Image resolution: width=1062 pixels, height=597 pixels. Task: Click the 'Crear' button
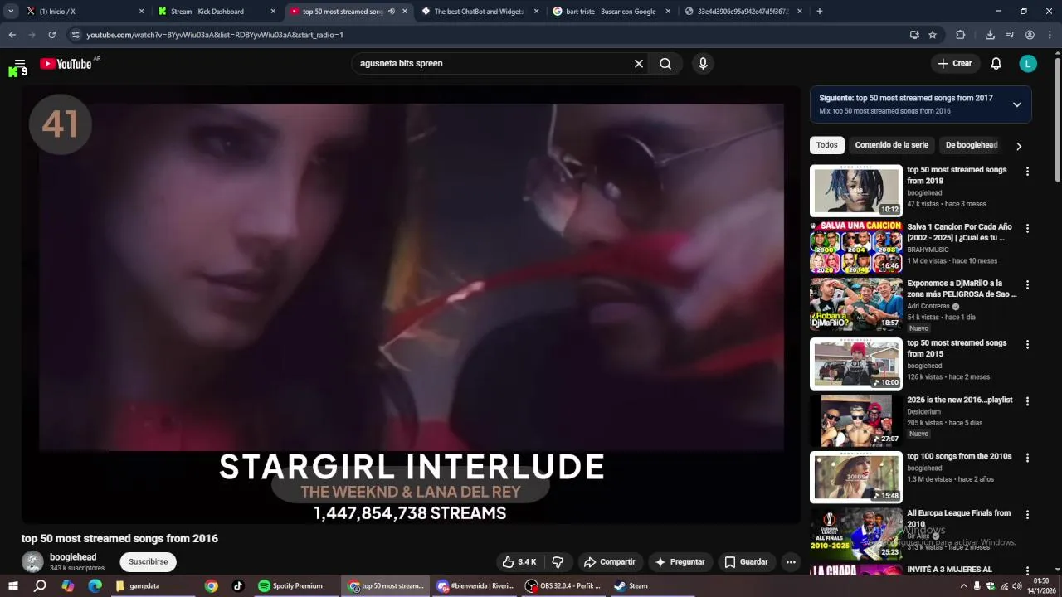click(955, 64)
